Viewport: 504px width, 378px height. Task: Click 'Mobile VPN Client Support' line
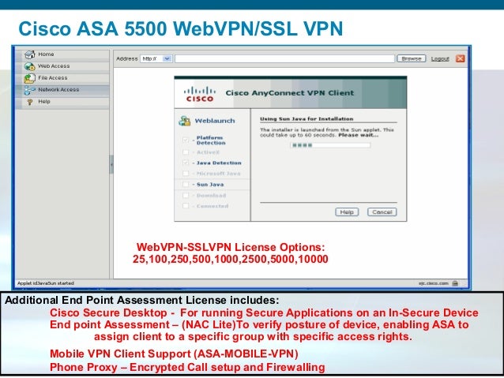pyautogui.click(x=174, y=354)
